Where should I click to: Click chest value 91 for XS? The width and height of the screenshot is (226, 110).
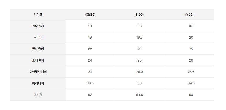pos(90,26)
